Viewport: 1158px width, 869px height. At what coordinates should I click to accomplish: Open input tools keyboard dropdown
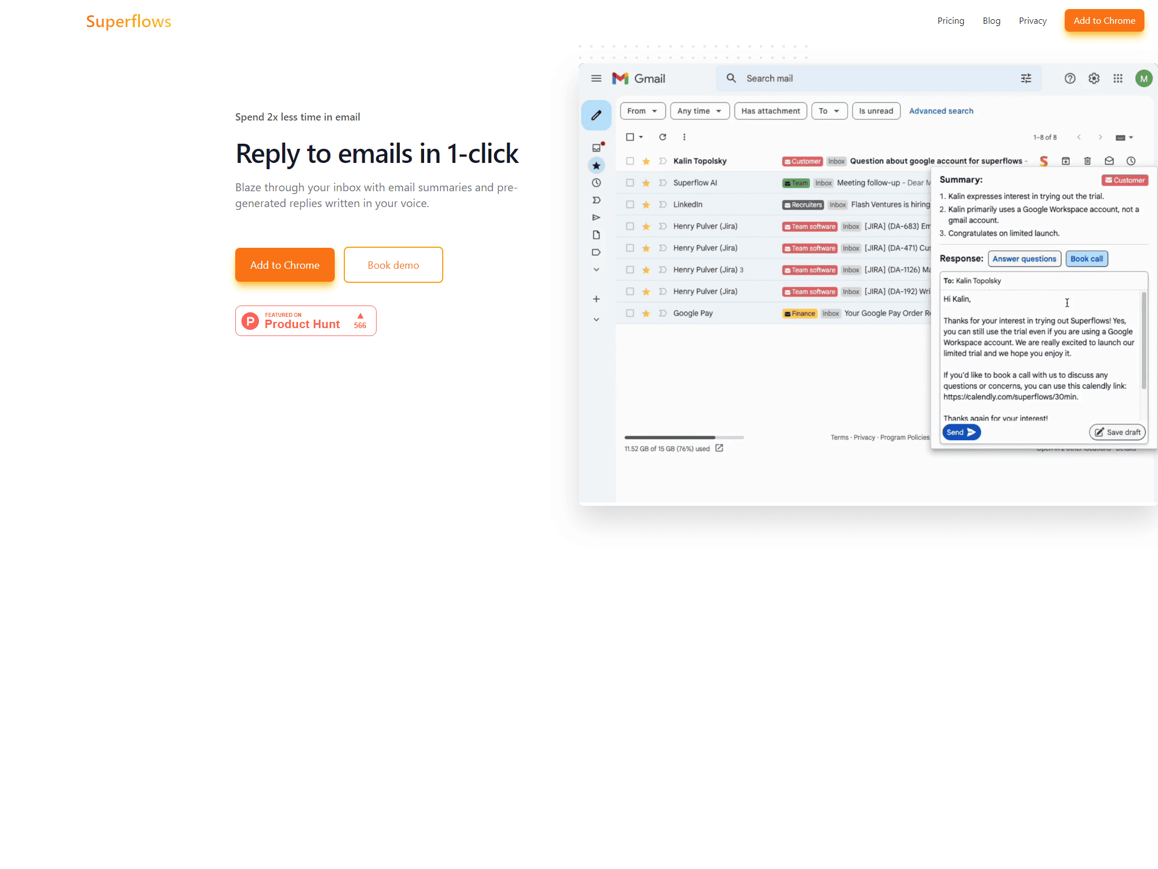(x=1124, y=137)
